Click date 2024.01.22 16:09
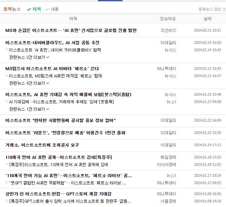Screen dimensions: 226x207 [x=207, y=120]
